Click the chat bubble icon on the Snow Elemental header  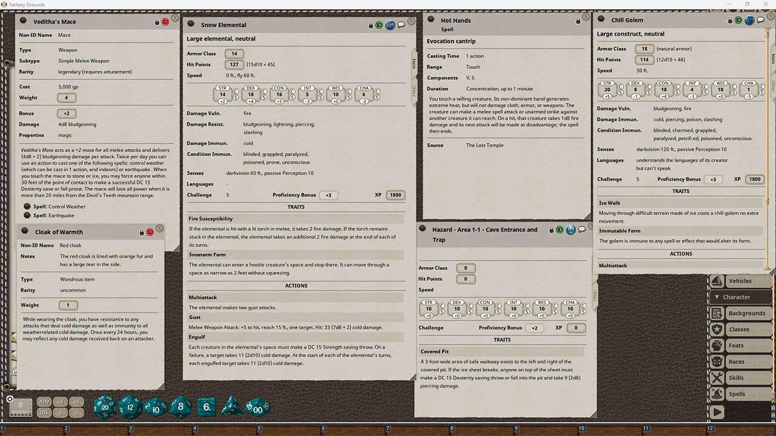[401, 25]
